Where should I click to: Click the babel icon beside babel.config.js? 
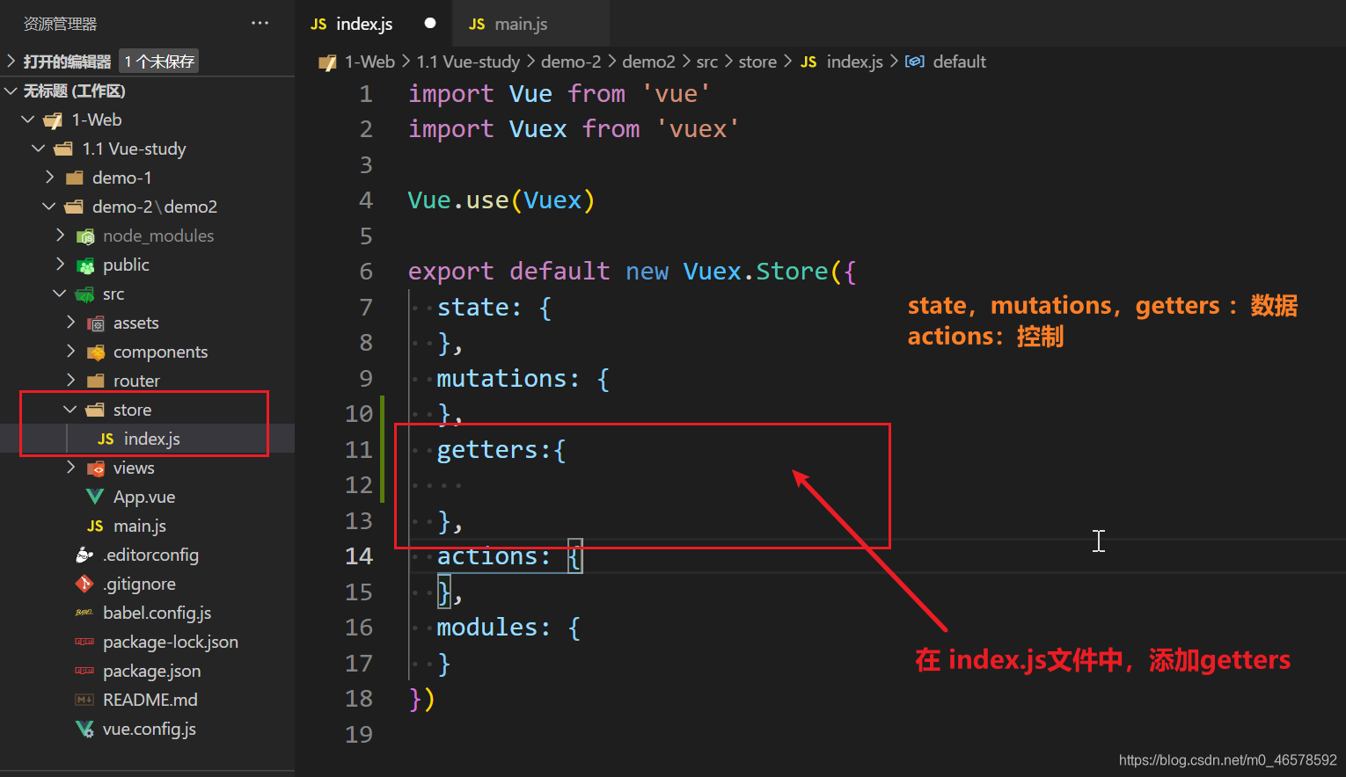click(x=84, y=613)
